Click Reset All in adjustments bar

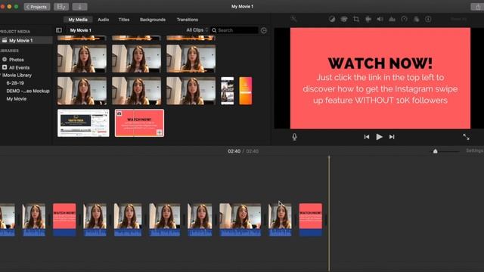(x=459, y=19)
